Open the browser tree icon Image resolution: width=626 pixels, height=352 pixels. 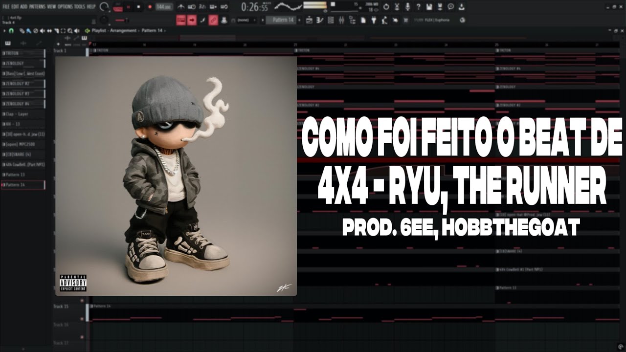click(x=352, y=20)
